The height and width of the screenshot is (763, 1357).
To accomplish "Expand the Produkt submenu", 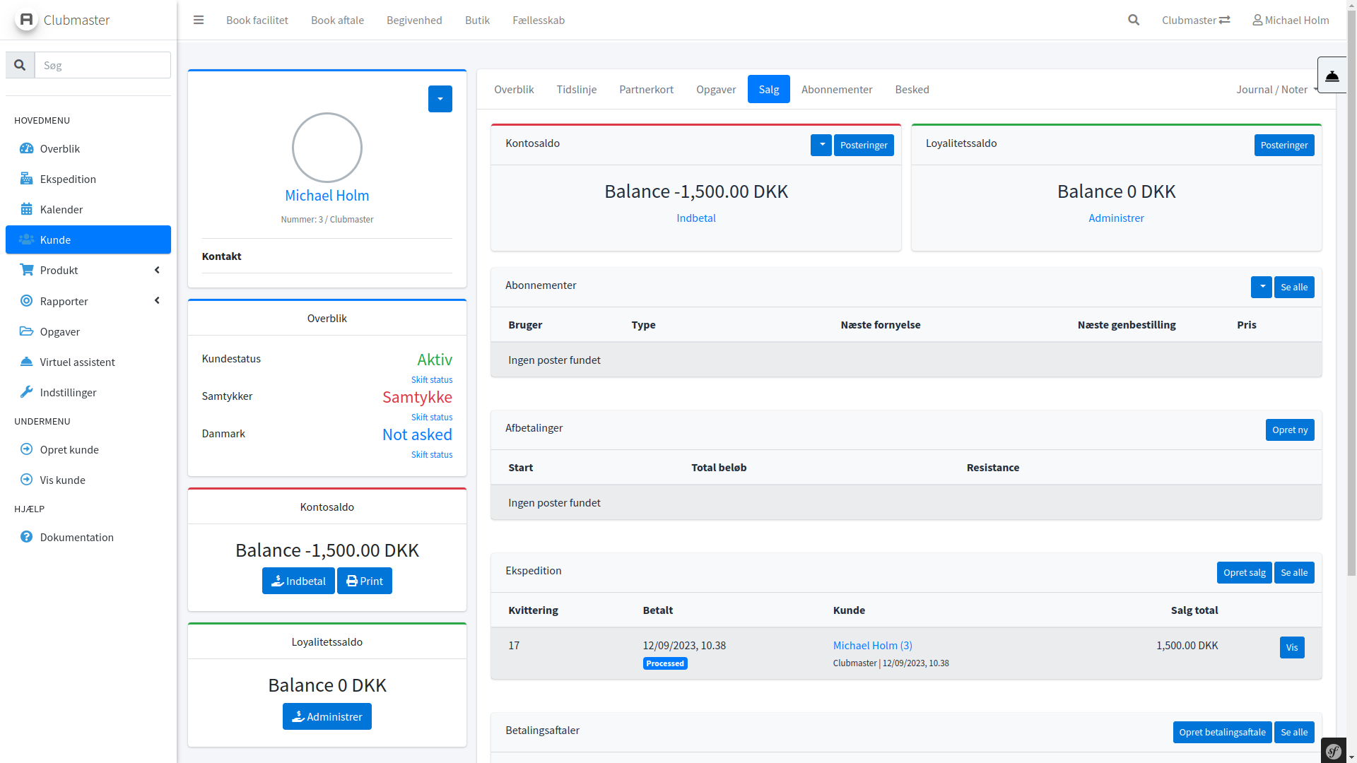I will point(88,270).
